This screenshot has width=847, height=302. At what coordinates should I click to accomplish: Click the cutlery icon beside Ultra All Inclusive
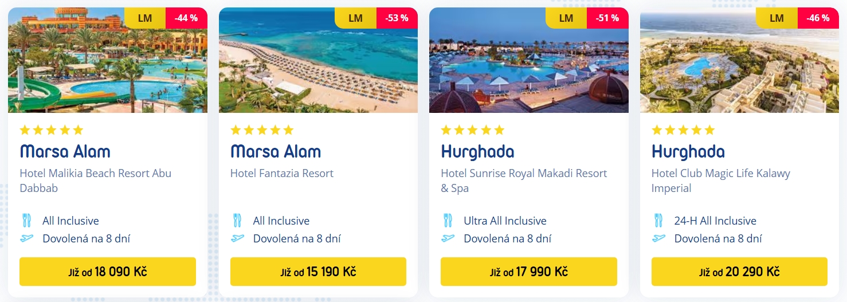tap(448, 221)
